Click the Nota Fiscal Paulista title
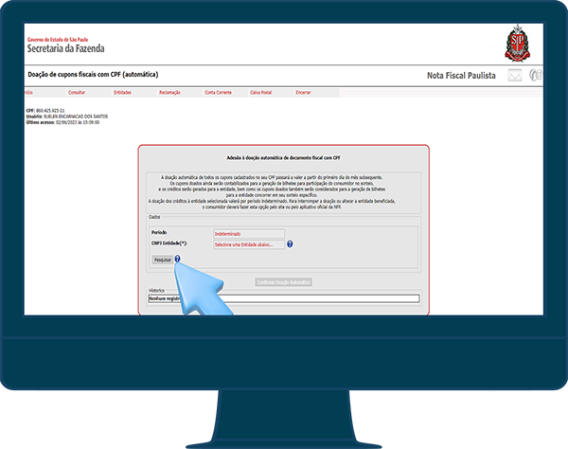This screenshot has height=449, width=568. pyautogui.click(x=461, y=75)
